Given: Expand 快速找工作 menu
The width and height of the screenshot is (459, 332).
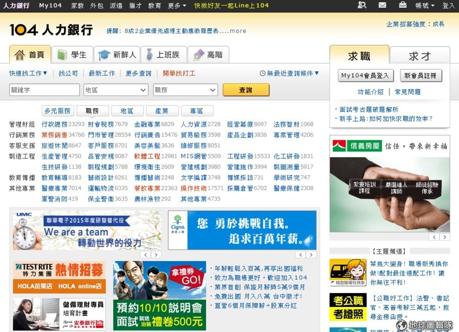Looking at the screenshot, I should (28, 73).
